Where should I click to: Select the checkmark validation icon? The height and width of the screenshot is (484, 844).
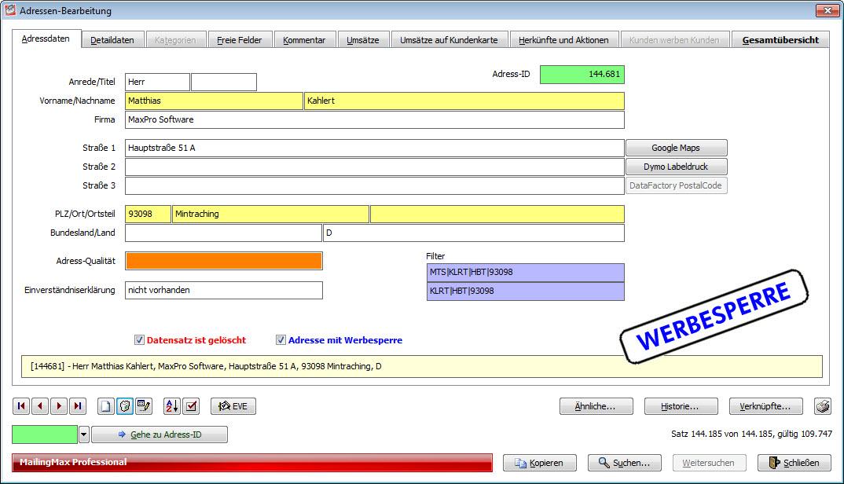point(190,406)
